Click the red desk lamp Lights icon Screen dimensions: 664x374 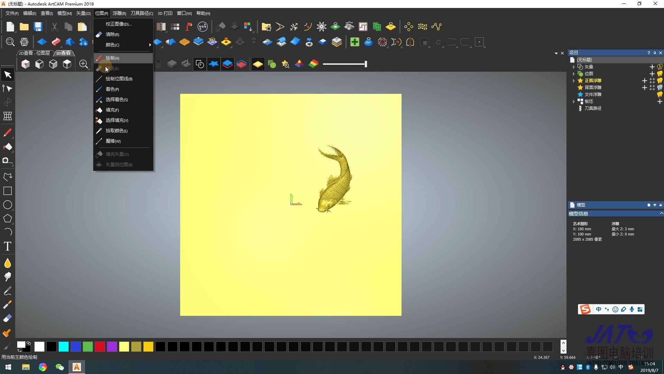pyautogui.click(x=189, y=27)
